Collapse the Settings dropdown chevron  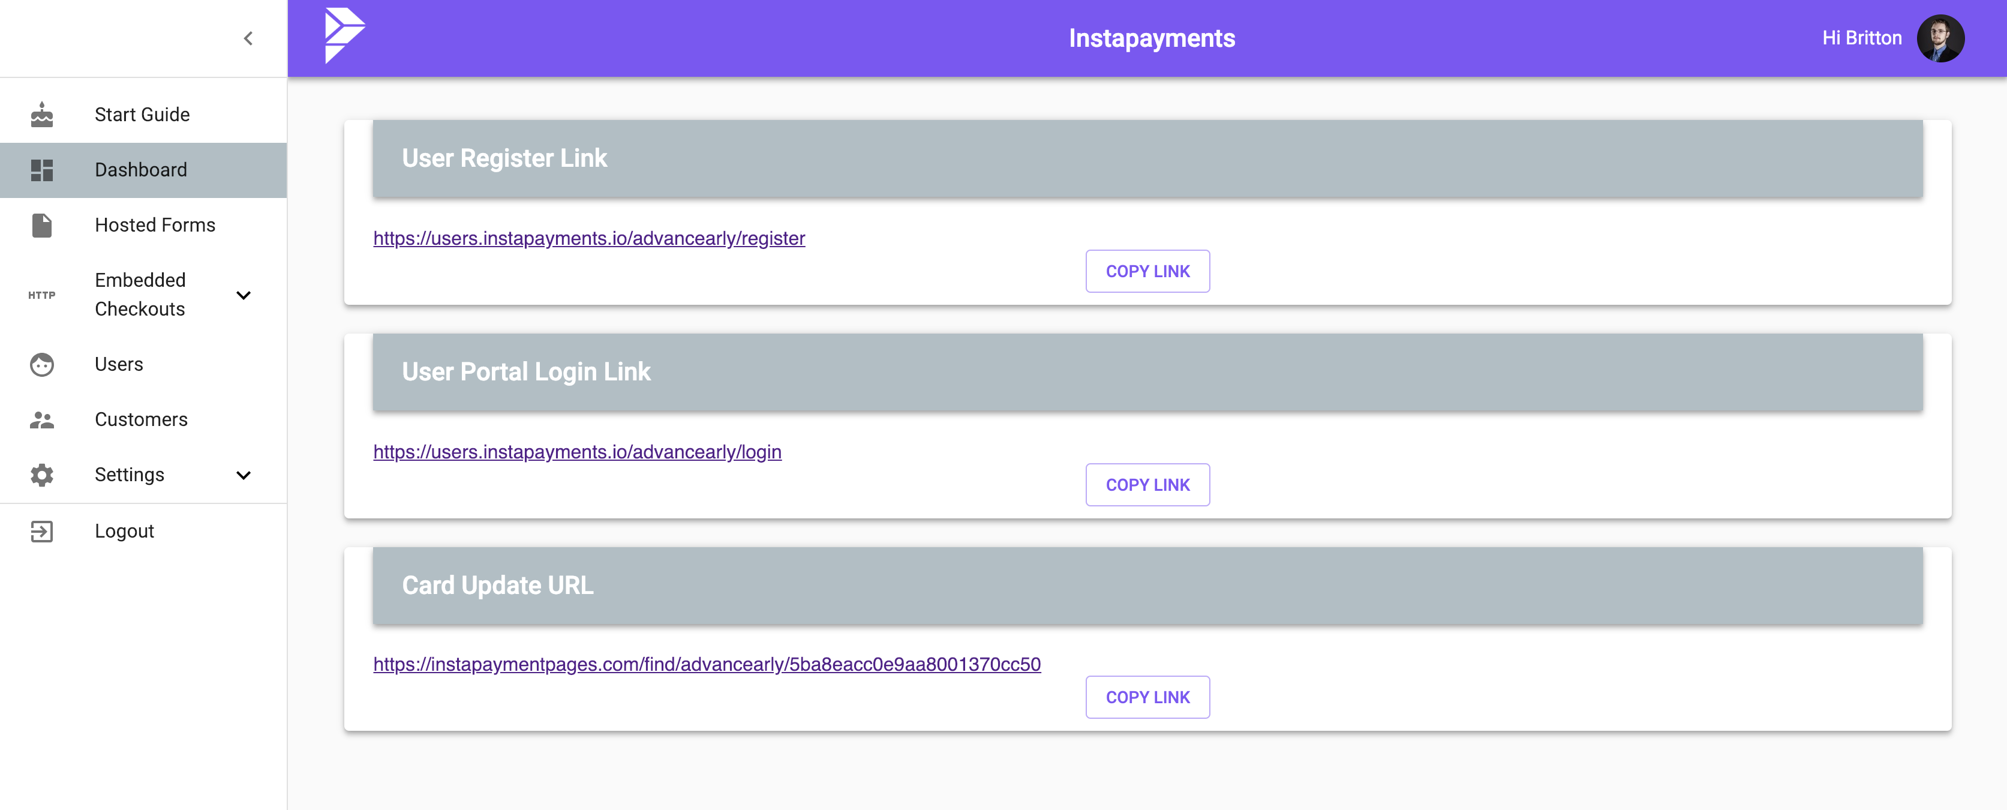(x=244, y=475)
